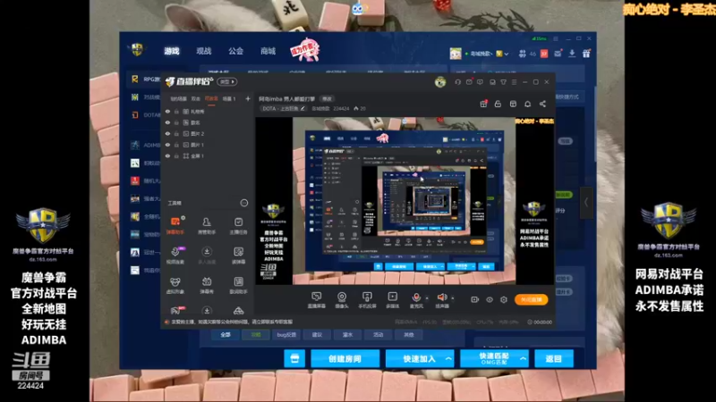The width and height of the screenshot is (716, 402).
Task: Click the pink 成为作者 badge in battle platform
Action: point(305,49)
